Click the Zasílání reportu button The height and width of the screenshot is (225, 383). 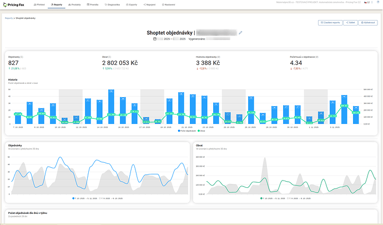click(x=330, y=23)
